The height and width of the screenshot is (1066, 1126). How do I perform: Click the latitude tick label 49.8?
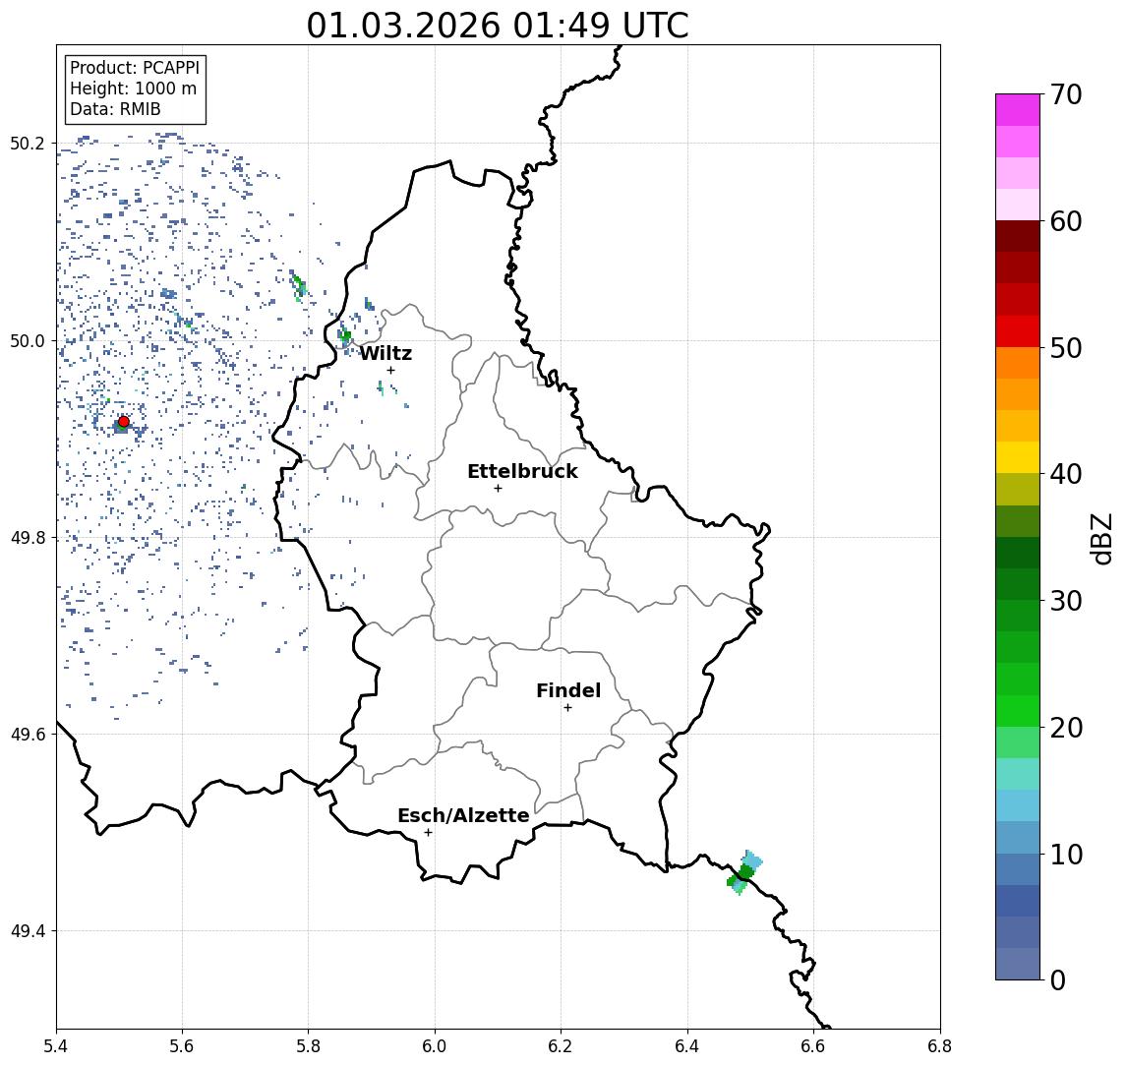point(28,537)
